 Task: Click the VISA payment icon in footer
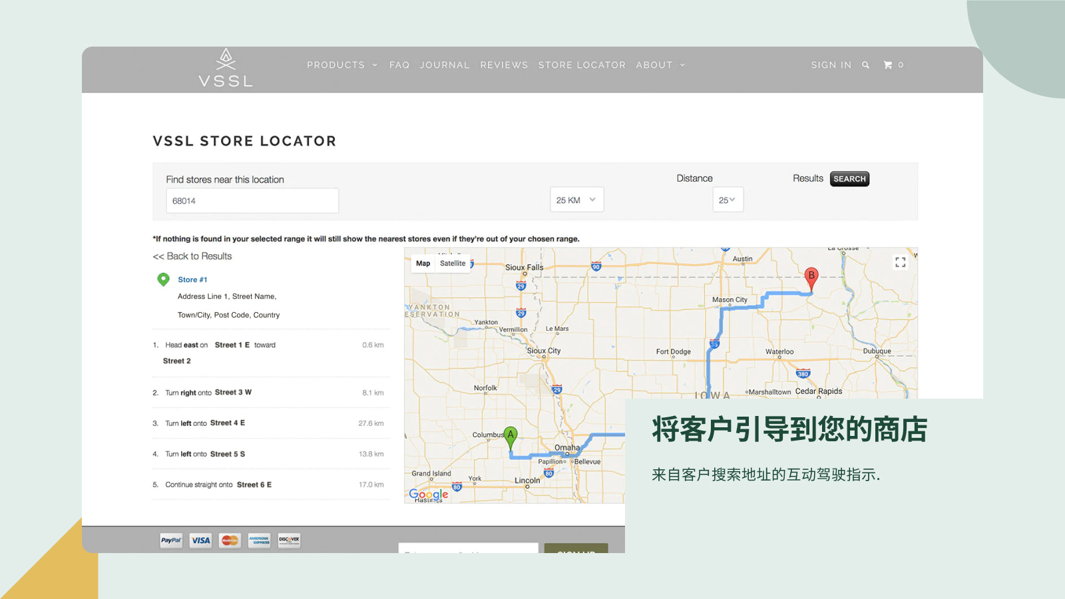pyautogui.click(x=200, y=540)
